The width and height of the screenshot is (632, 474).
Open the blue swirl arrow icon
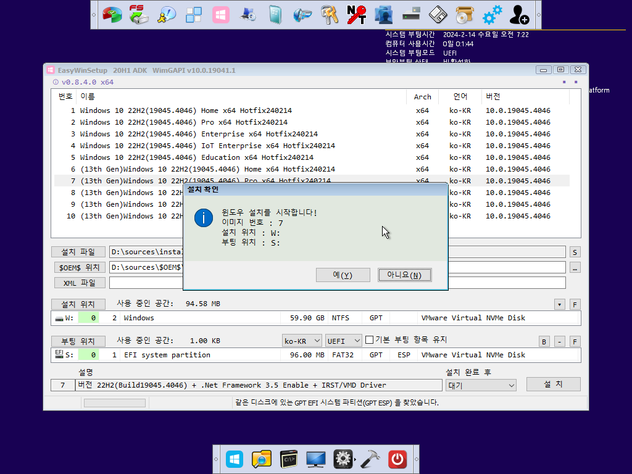[x=302, y=15]
